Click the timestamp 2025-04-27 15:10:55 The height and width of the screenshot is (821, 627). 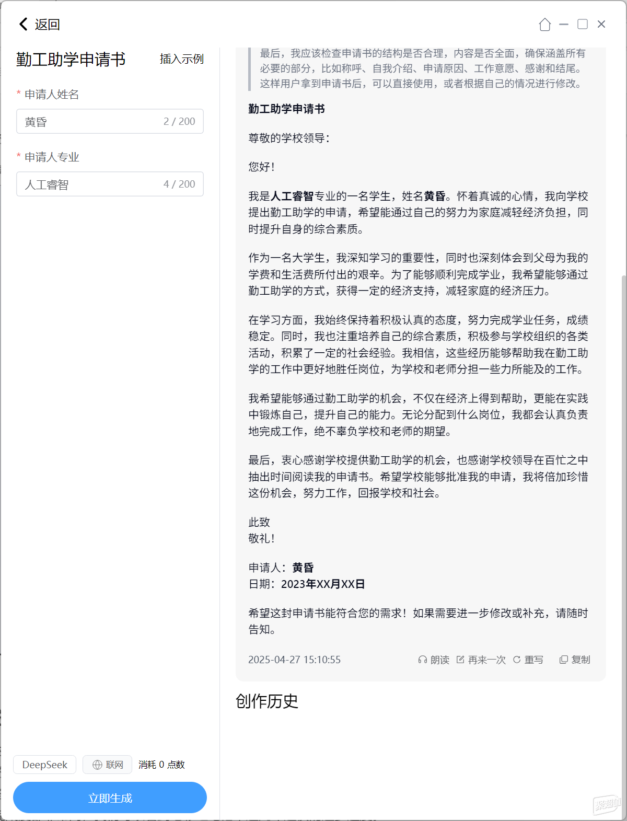[x=294, y=660]
